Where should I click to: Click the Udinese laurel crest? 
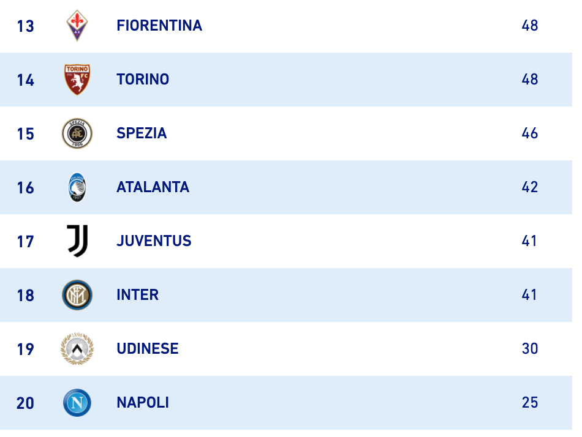[77, 349]
